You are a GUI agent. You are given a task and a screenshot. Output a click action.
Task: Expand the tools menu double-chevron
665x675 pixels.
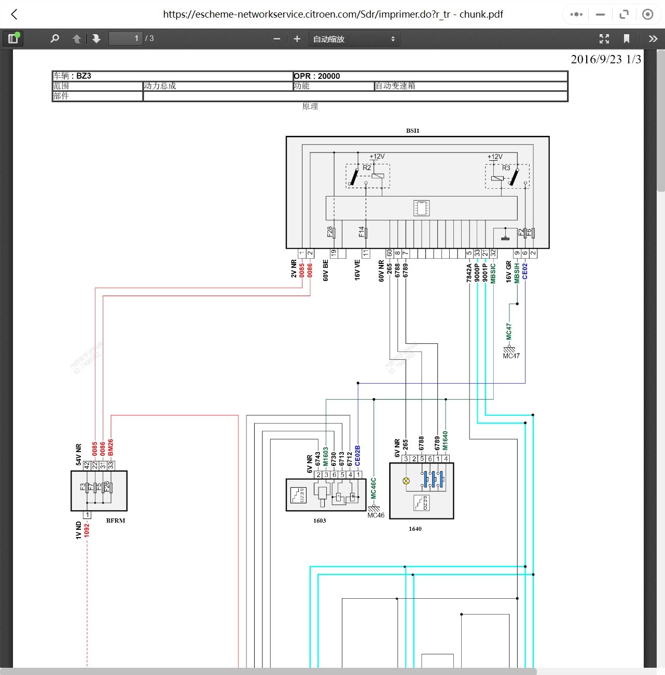tap(653, 39)
